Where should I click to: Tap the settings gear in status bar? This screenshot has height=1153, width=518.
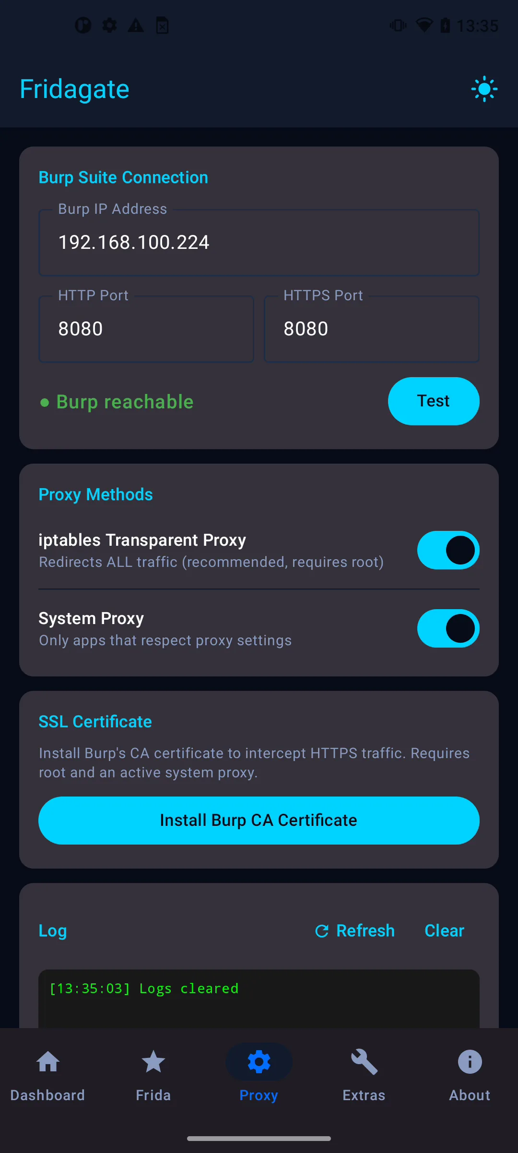(x=109, y=25)
